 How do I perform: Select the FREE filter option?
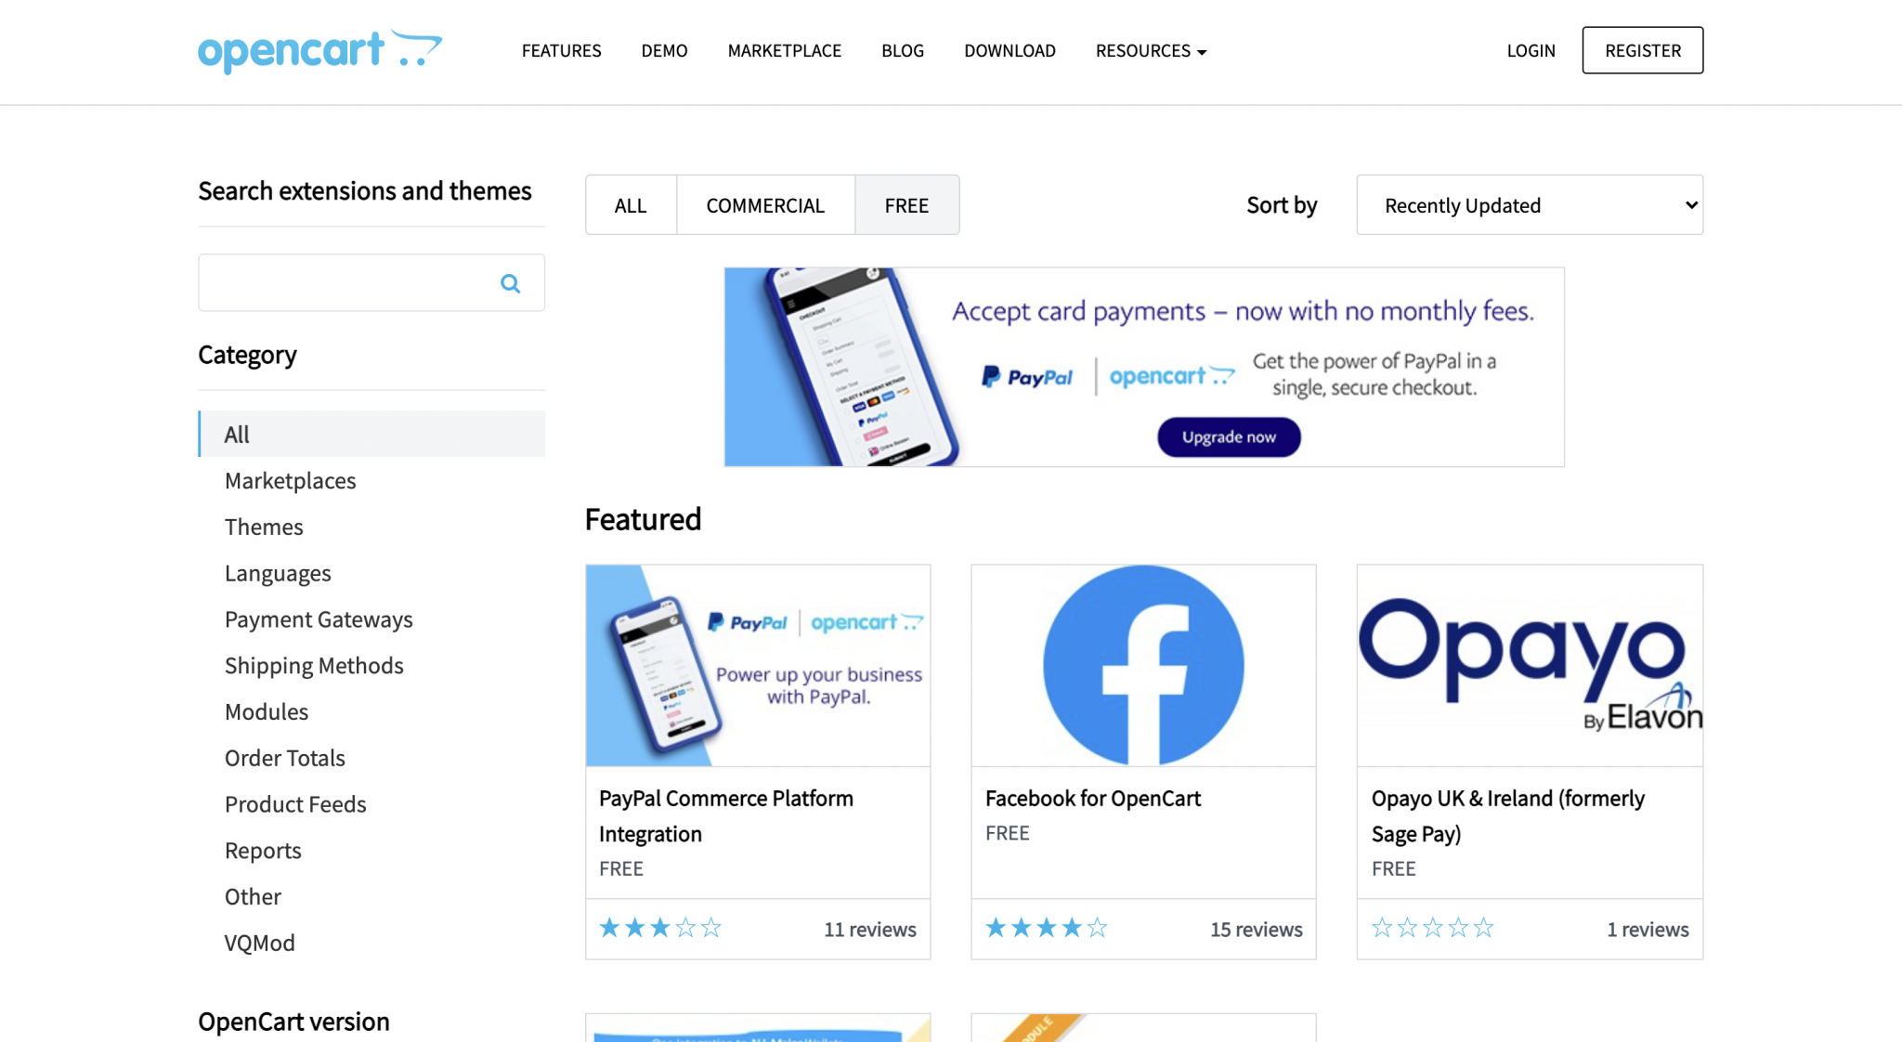pyautogui.click(x=906, y=204)
